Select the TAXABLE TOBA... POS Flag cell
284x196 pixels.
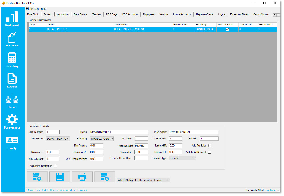[x=205, y=29]
